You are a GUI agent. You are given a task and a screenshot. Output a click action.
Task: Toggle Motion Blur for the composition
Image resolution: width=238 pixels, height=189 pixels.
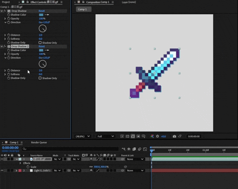coord(139,149)
